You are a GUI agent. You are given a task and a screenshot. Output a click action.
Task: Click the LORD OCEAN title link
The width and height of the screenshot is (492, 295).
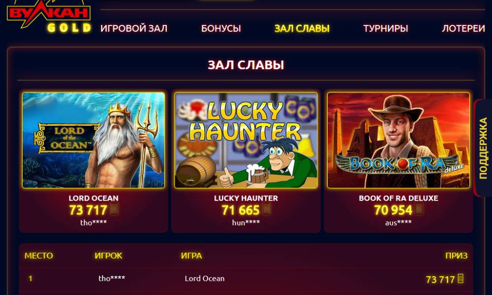pyautogui.click(x=93, y=198)
